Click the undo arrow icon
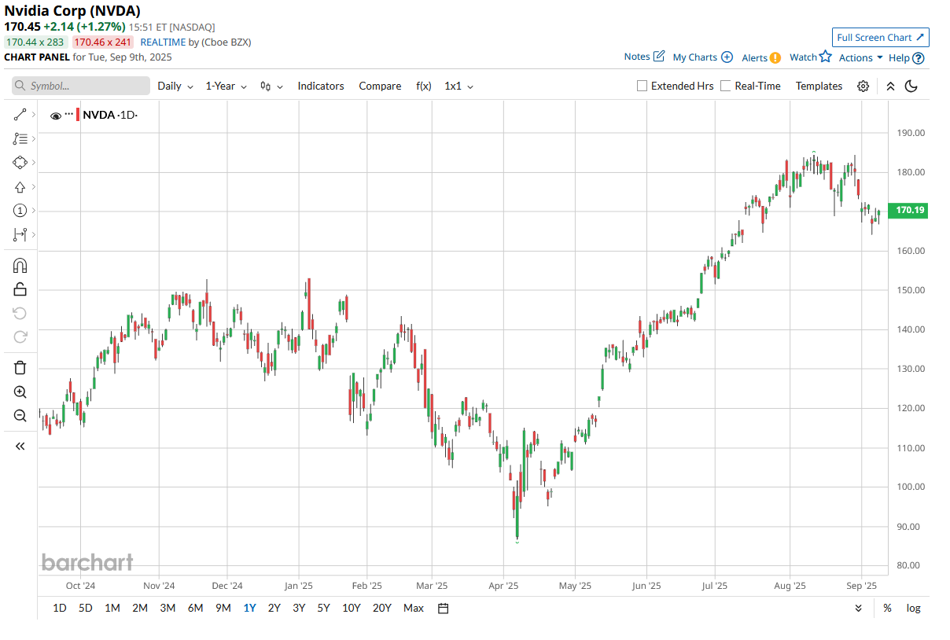950x640 pixels. (20, 313)
